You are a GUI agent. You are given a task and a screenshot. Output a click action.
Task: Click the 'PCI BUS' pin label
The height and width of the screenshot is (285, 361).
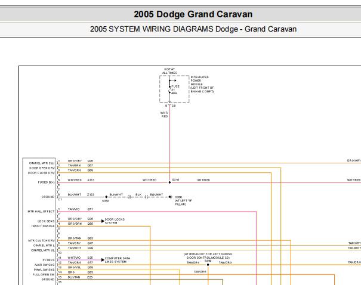point(48,260)
